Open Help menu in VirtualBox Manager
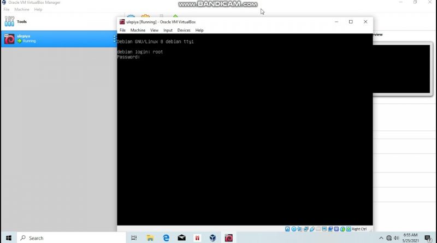This screenshot has height=243, width=437. point(38,9)
